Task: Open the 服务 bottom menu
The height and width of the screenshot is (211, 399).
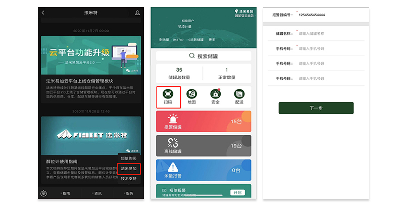Action: [128, 193]
